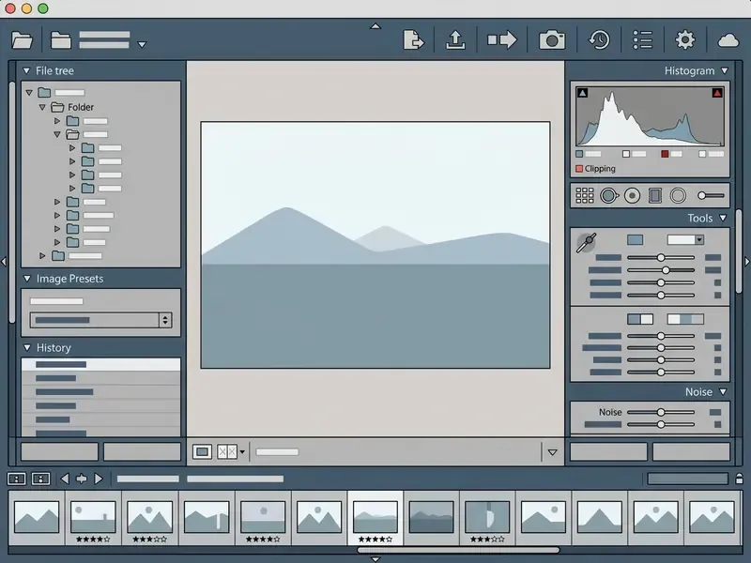The image size is (751, 563).
Task: Select the highlighted first history entry
Action: [x=100, y=364]
